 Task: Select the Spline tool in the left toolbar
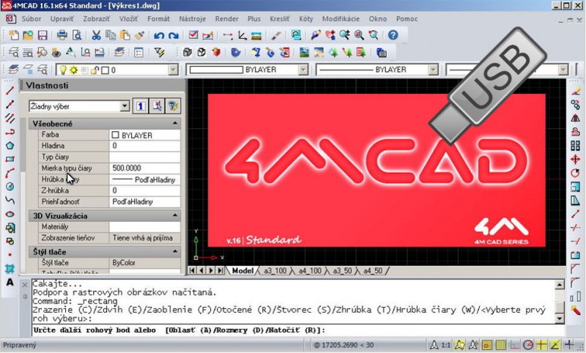coord(10,200)
